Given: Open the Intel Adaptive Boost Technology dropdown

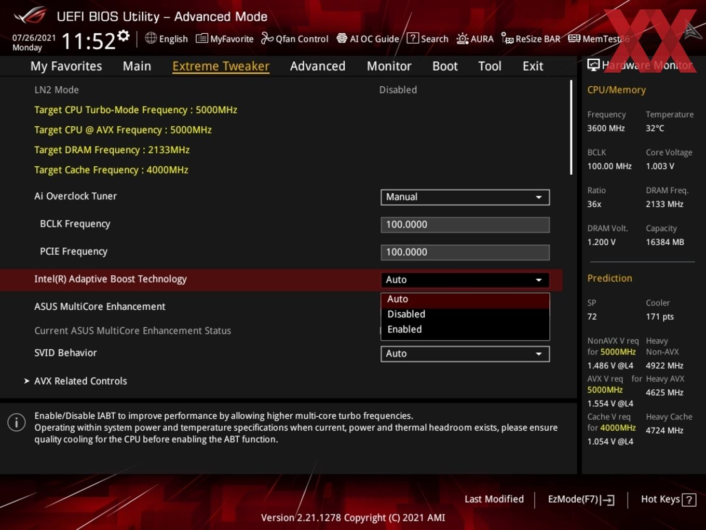Looking at the screenshot, I should [x=465, y=280].
